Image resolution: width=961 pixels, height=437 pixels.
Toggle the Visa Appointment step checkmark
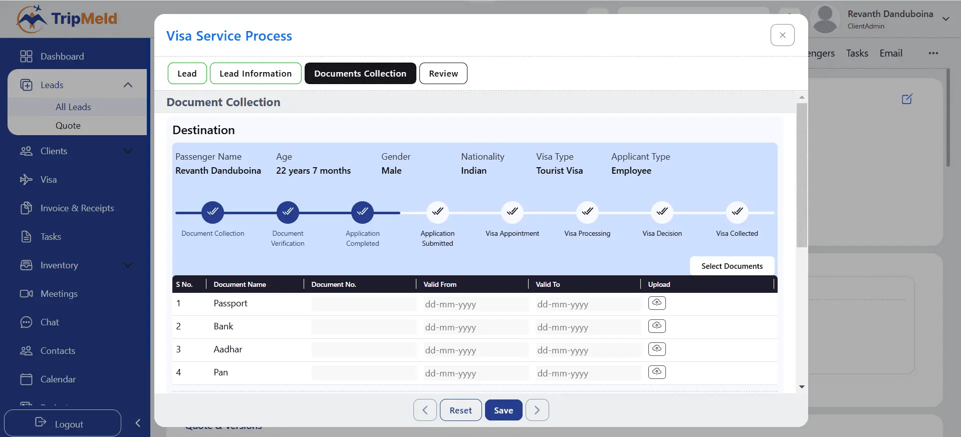tap(512, 212)
